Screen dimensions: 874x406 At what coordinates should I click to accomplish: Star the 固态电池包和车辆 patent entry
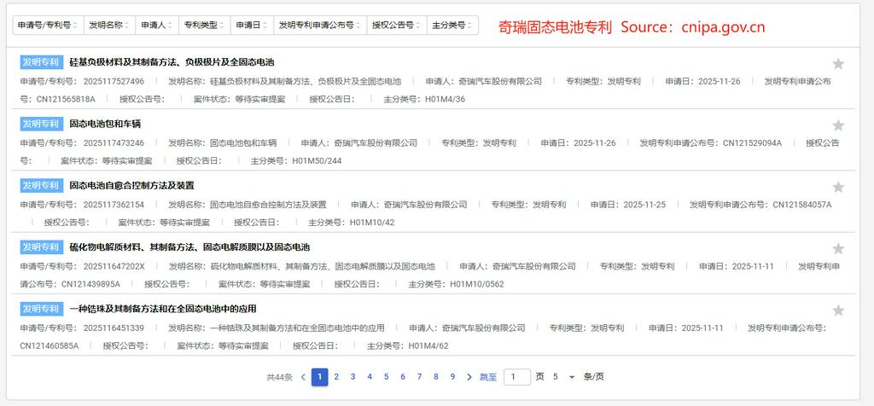838,125
